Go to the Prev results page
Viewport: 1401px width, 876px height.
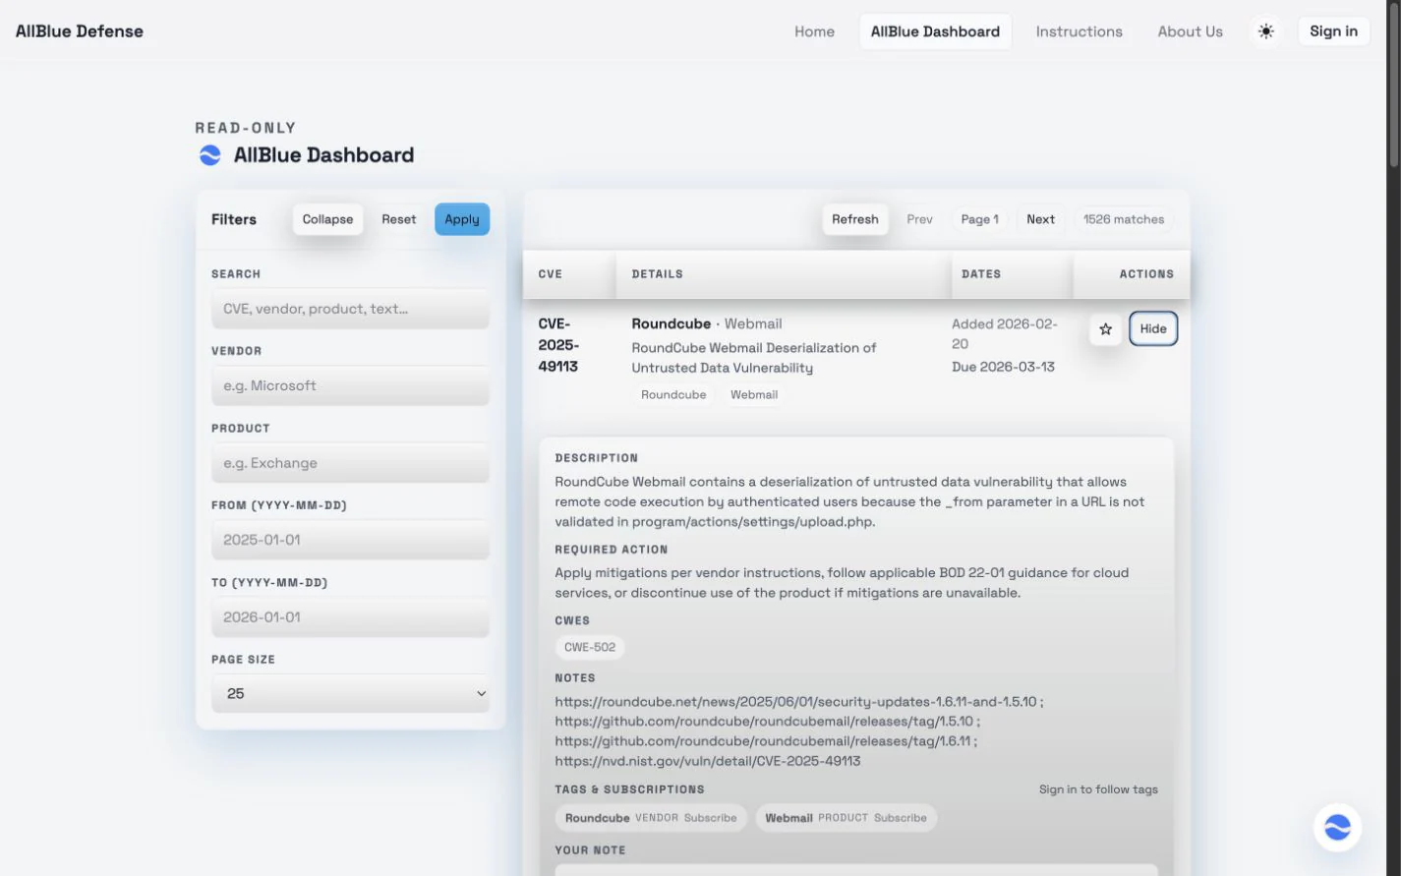point(919,219)
